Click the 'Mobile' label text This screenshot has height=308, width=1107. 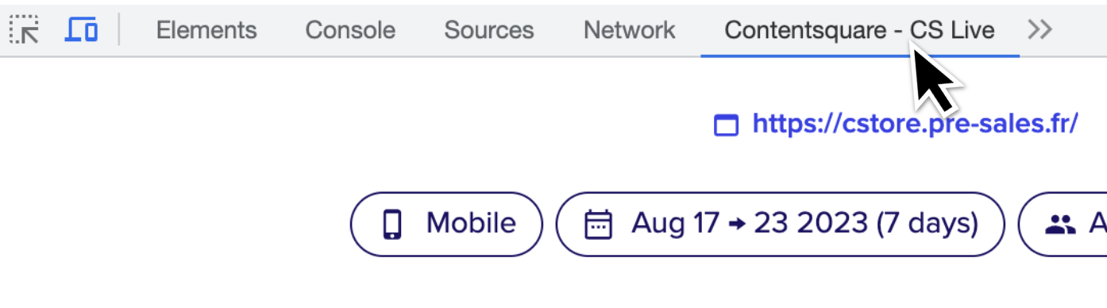(x=471, y=223)
